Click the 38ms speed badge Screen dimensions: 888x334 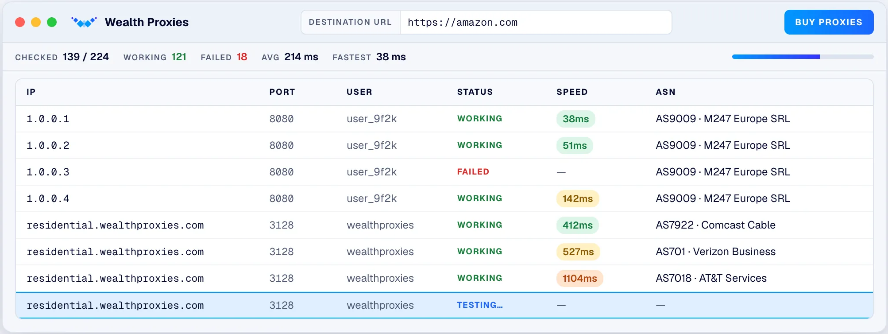575,119
